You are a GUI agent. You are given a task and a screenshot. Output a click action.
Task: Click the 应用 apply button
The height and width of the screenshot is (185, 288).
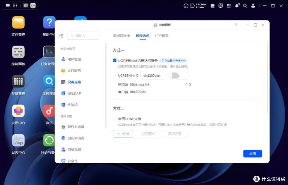(253, 154)
